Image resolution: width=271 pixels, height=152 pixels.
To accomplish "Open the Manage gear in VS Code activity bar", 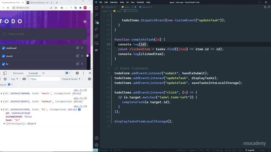I will pos(97,145).
